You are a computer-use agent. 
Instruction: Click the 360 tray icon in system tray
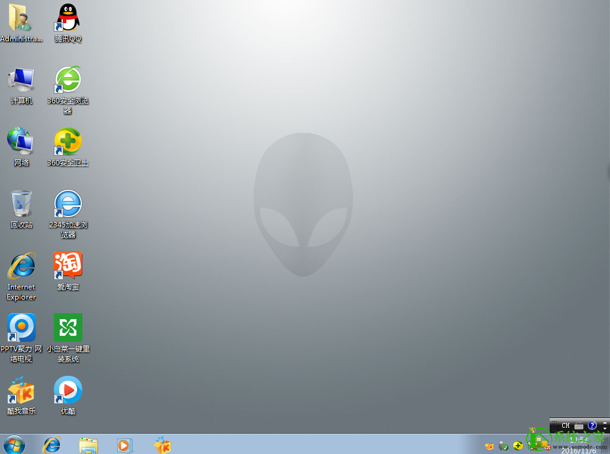tap(517, 446)
